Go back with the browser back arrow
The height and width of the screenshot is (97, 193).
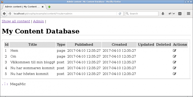pos(4,14)
